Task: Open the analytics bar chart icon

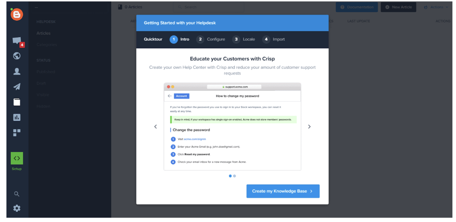Action: [17, 117]
